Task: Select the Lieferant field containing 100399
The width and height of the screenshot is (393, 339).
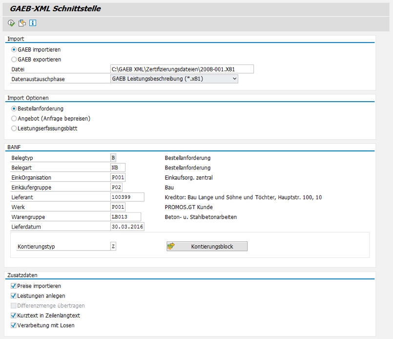Action: 126,197
